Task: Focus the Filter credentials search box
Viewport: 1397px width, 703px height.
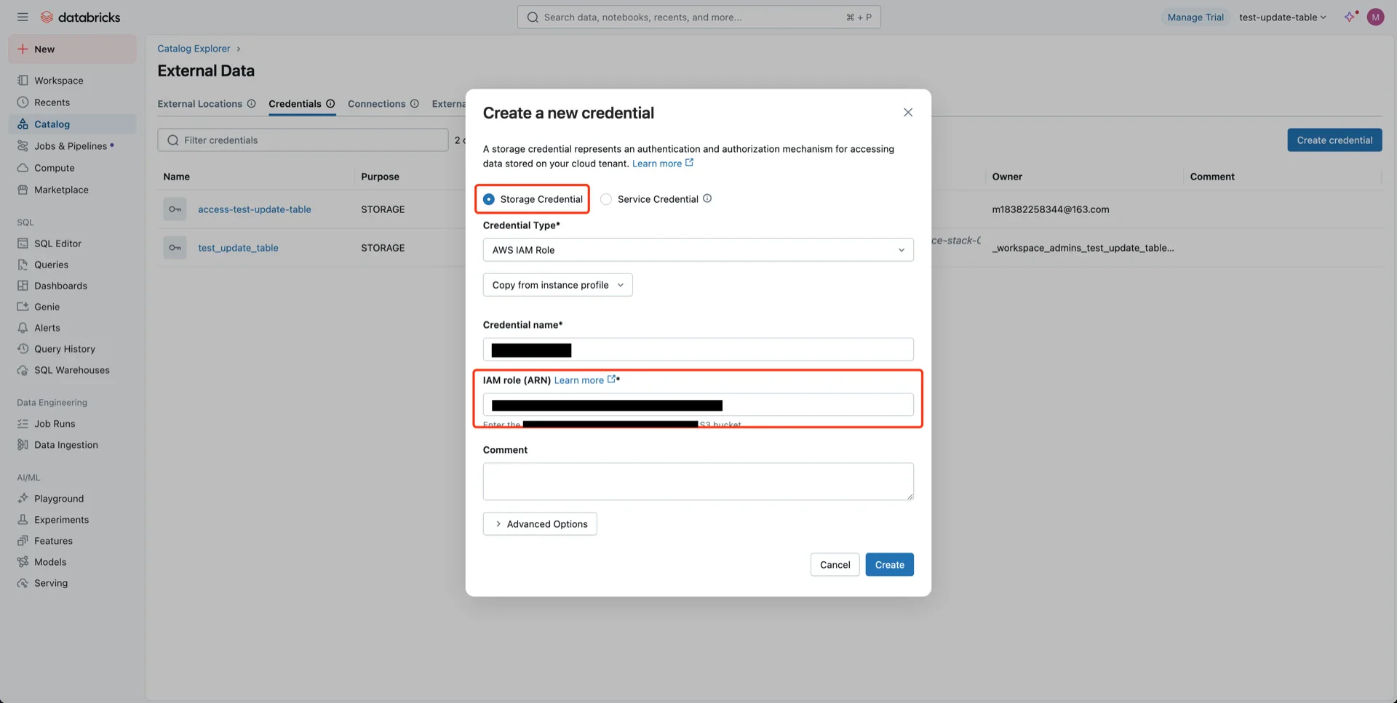Action: pyautogui.click(x=303, y=140)
